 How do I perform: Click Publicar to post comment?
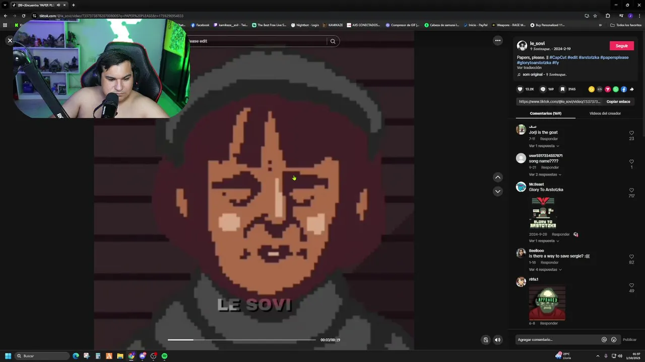click(x=629, y=339)
